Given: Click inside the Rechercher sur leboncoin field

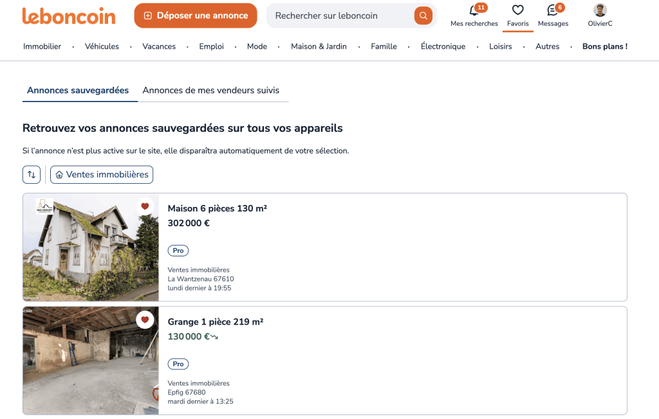Looking at the screenshot, I should pyautogui.click(x=335, y=15).
